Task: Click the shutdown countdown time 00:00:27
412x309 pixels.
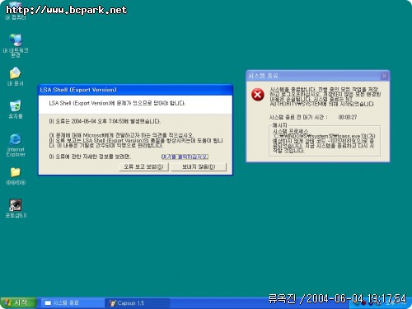Action: click(x=348, y=117)
